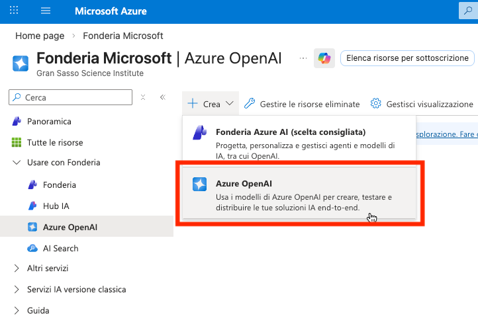
Task: Open the partially visible esplorazione link
Action: click(x=447, y=134)
